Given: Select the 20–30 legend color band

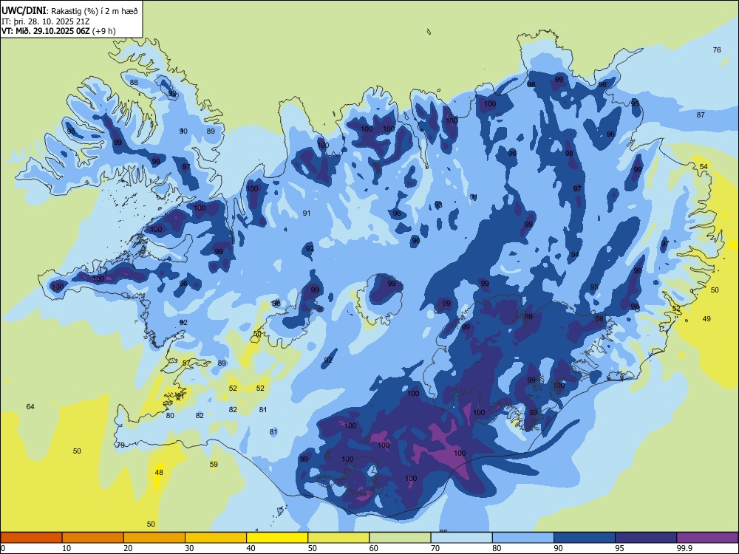Looking at the screenshot, I should coord(154,538).
